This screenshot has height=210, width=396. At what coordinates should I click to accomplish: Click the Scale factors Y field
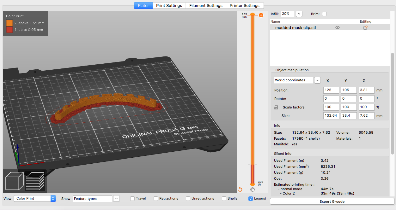(349, 107)
